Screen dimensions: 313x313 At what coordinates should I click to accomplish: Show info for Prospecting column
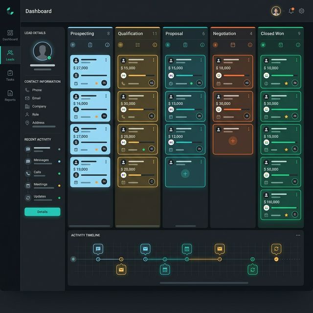pyautogui.click(x=107, y=45)
